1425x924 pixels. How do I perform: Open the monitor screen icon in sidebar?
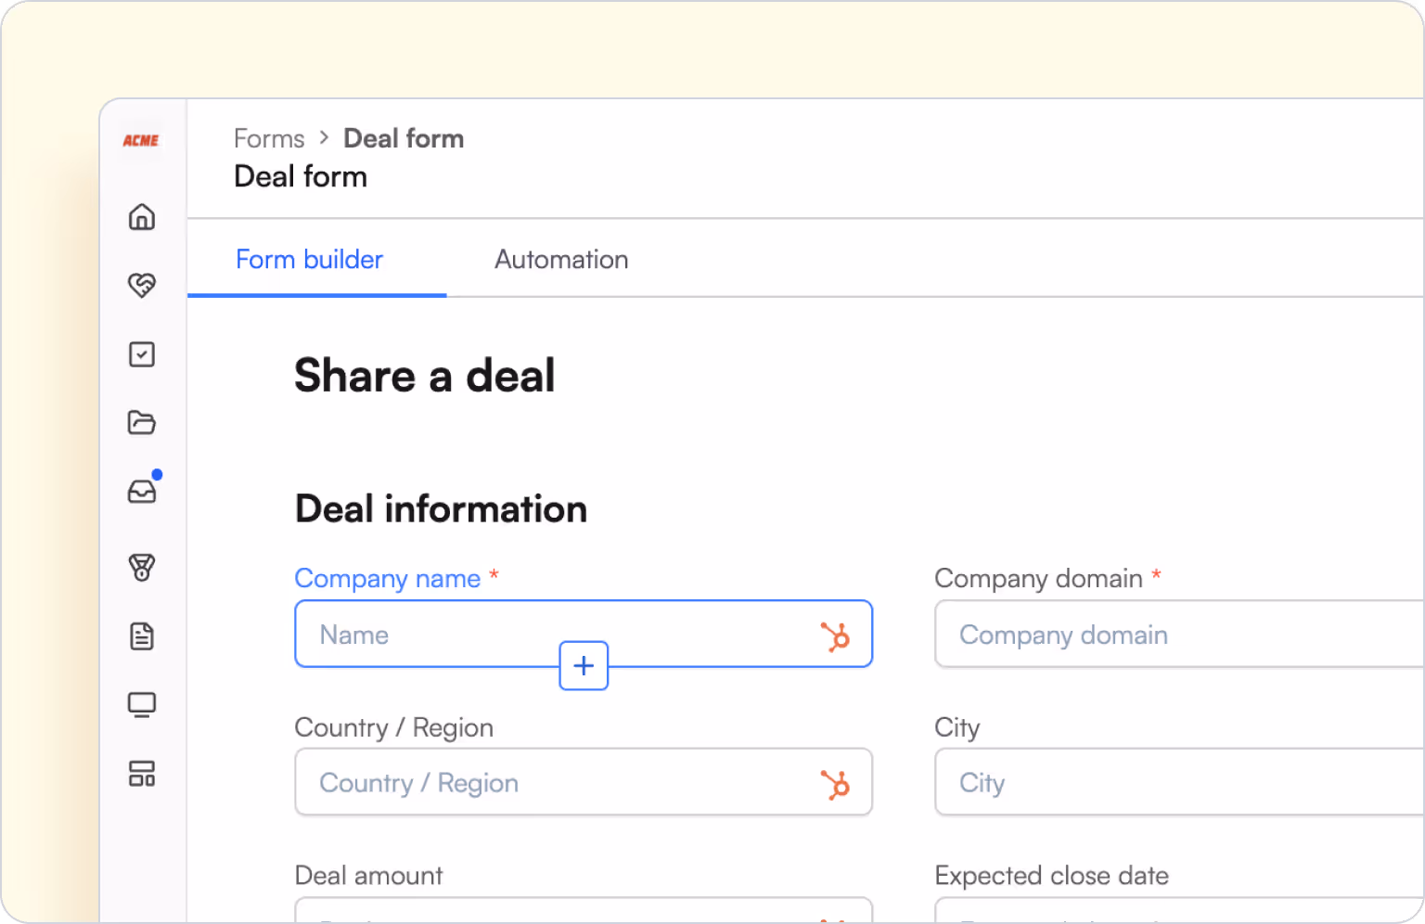(142, 705)
